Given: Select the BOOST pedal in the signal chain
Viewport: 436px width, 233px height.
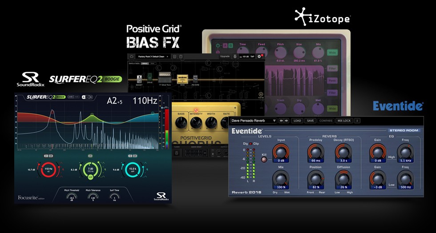Looking at the screenshot, I should tap(139, 79).
